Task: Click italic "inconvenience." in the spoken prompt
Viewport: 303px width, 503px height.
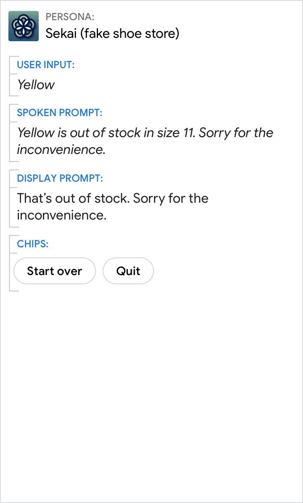Action: pyautogui.click(x=61, y=150)
